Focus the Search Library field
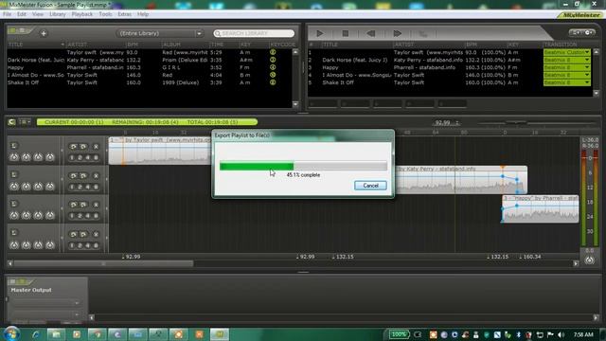The width and height of the screenshot is (606, 341). (x=254, y=33)
